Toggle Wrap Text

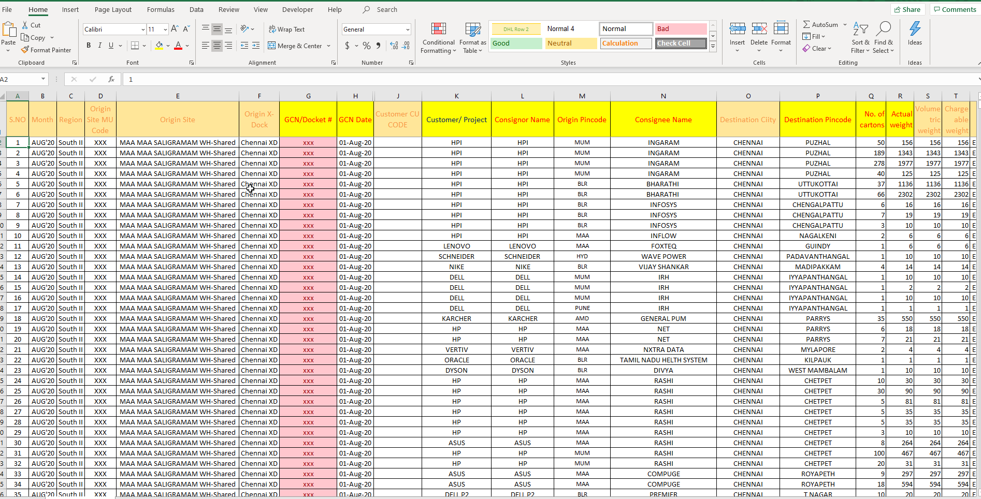pos(286,29)
